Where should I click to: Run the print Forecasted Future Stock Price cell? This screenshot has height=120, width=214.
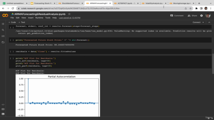point(12,40)
